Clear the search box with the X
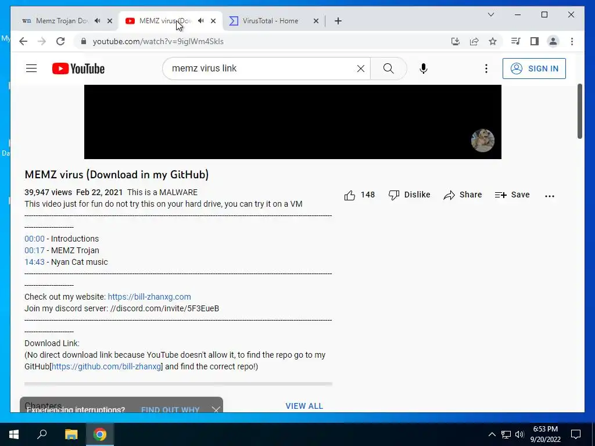This screenshot has height=446, width=595. 360,69
